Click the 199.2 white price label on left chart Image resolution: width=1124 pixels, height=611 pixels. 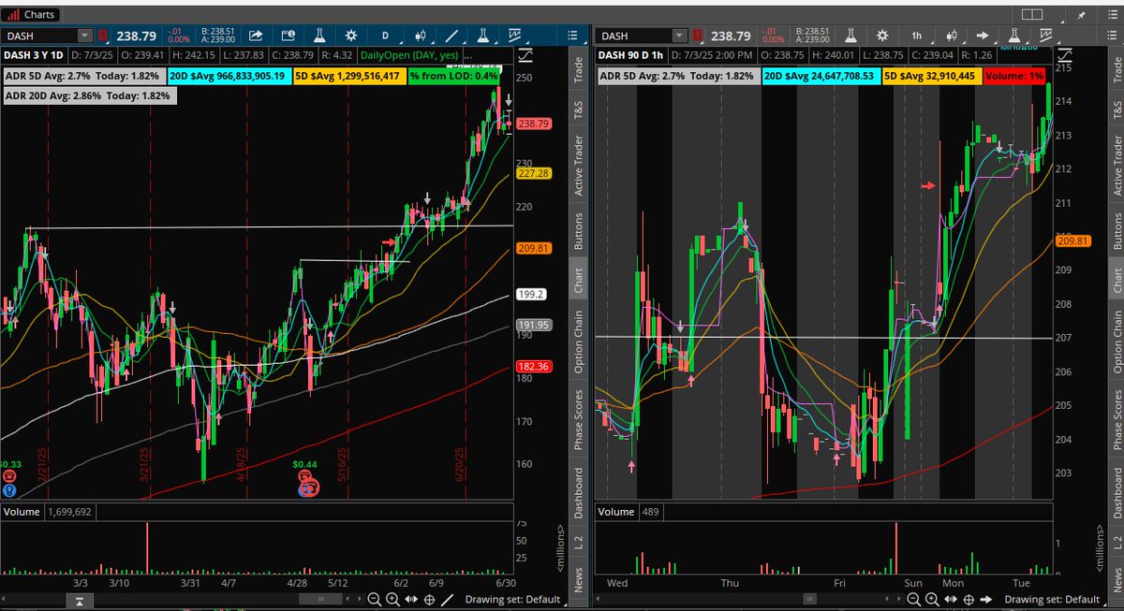pyautogui.click(x=530, y=294)
